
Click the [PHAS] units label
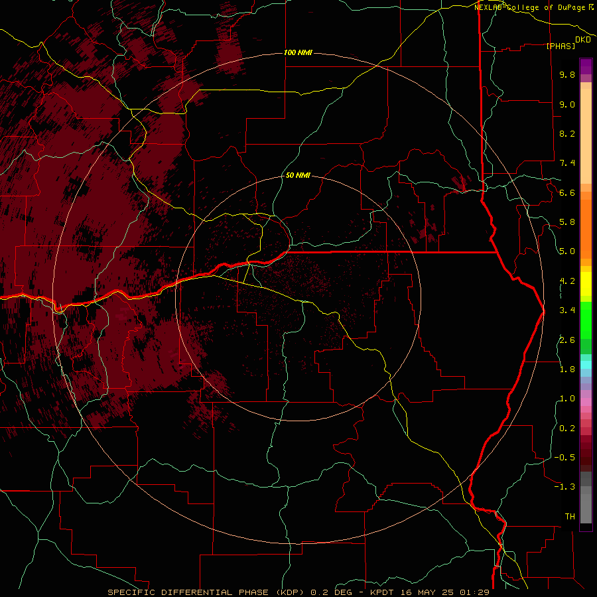pos(561,46)
